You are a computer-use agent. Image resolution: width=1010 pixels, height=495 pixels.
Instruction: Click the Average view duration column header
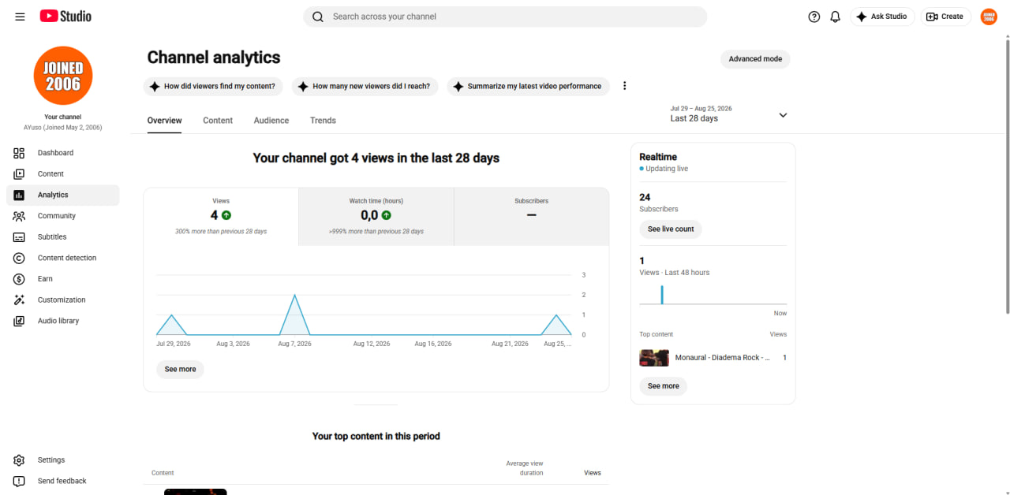(x=525, y=468)
